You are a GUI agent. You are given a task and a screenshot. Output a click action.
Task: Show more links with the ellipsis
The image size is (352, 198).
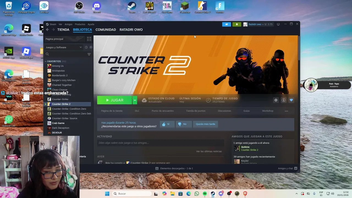pyautogui.click(x=286, y=111)
